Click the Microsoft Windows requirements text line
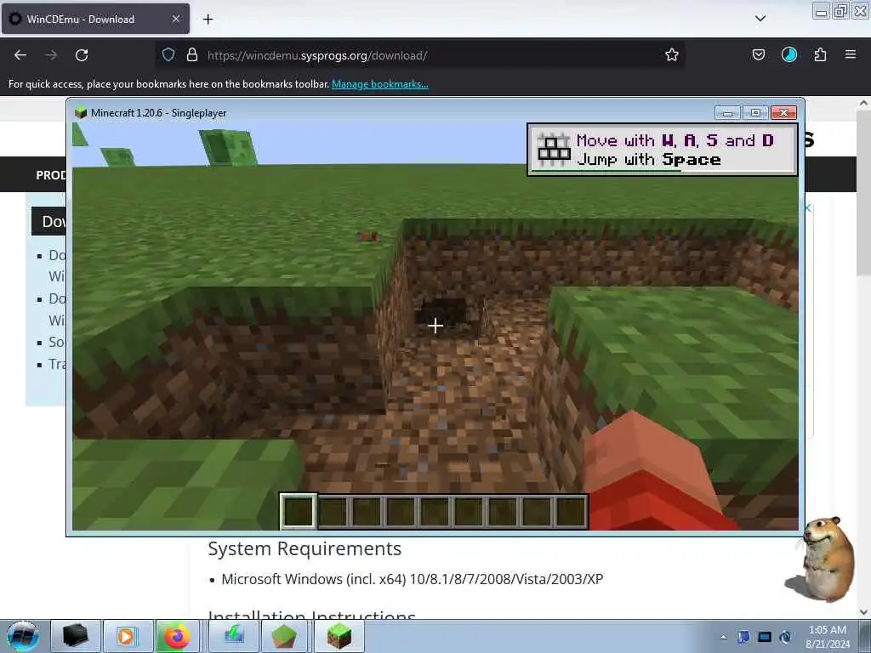Image resolution: width=871 pixels, height=653 pixels. [x=413, y=579]
